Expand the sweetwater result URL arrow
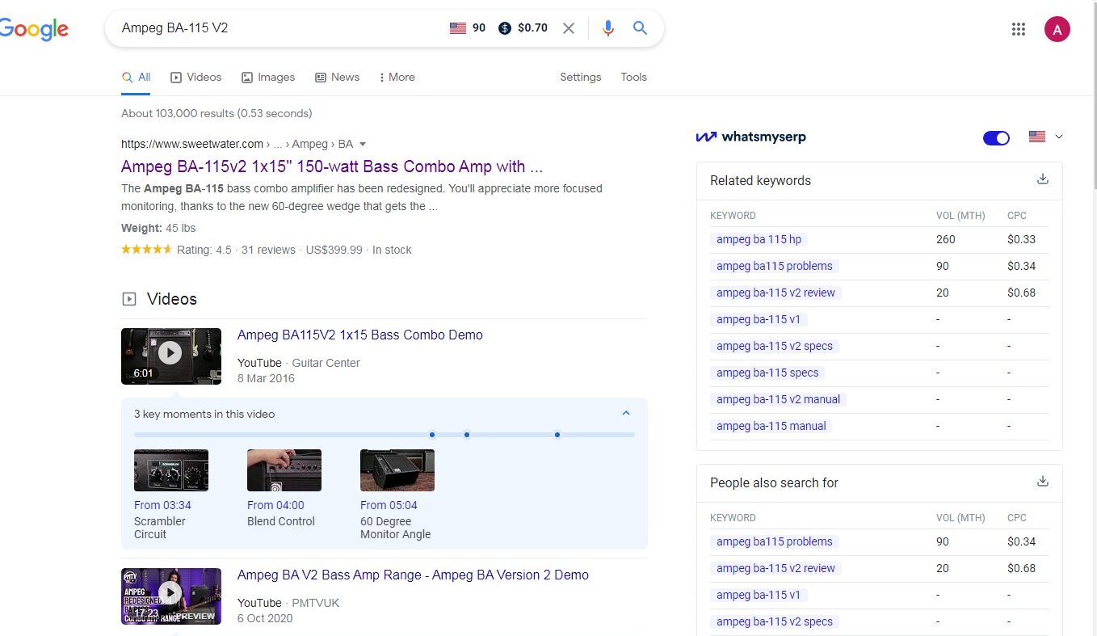Screen dimensions: 1097x636 click(363, 145)
